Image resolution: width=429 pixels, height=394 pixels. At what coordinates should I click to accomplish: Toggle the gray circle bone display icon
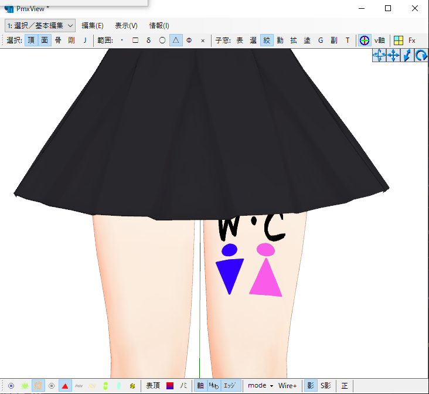[x=52, y=386]
